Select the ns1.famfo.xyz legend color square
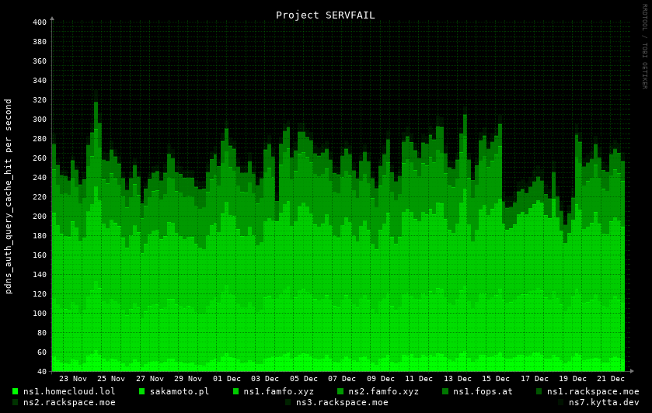652x413 pixels. (x=235, y=391)
